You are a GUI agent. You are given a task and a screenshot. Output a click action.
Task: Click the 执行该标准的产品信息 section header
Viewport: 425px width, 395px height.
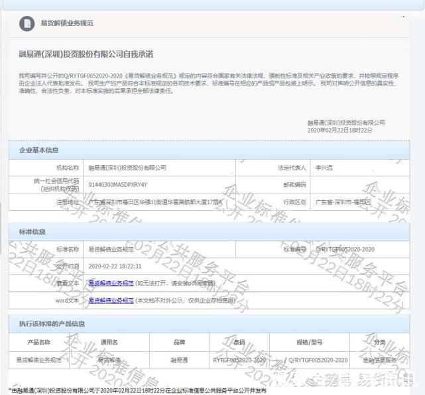[x=209, y=323]
